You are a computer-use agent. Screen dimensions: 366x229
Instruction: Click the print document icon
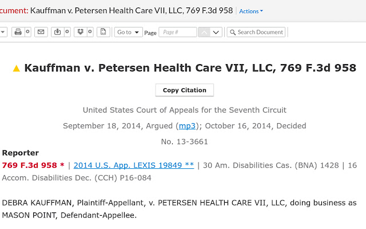[x=18, y=32]
